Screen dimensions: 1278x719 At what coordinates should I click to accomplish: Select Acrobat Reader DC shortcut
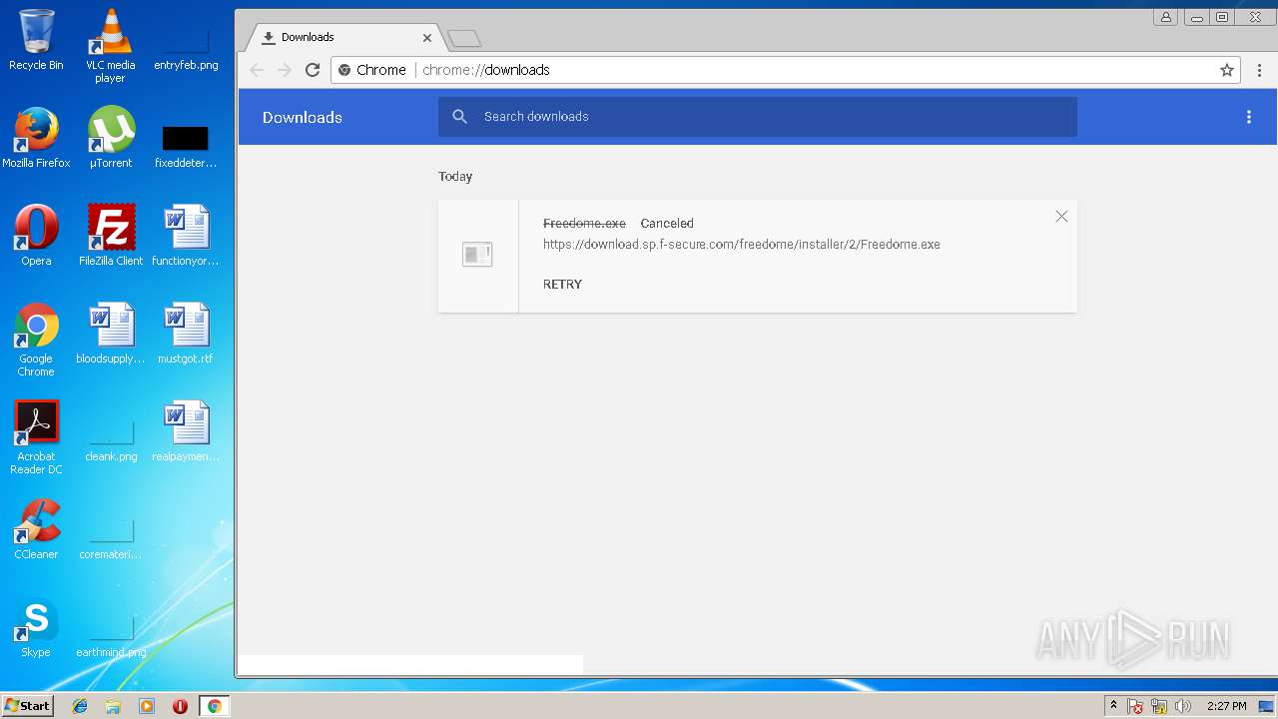point(36,438)
